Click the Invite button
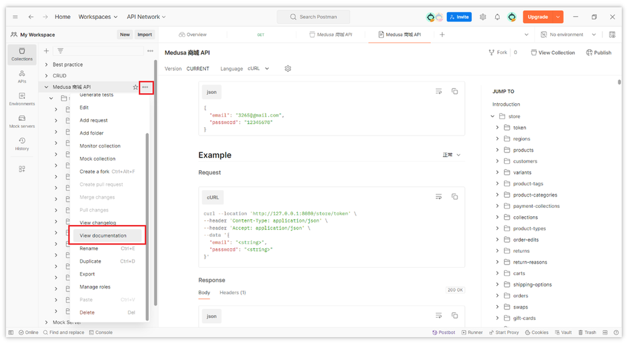Screen dimensions: 631x344 coord(459,17)
